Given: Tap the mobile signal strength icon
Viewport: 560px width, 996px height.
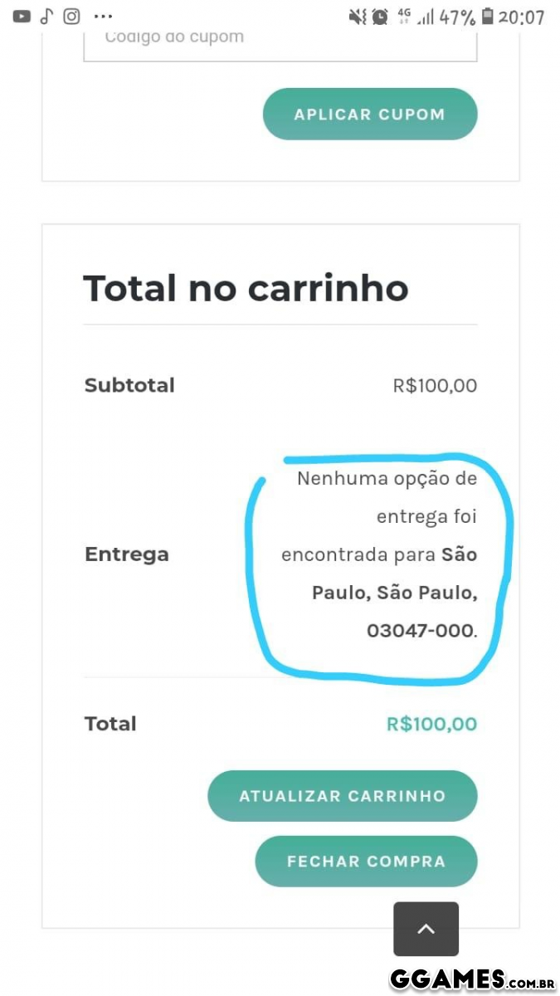Looking at the screenshot, I should click(426, 17).
